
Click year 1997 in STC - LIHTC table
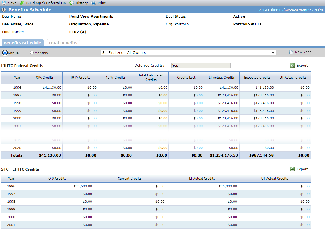[x=11, y=194]
